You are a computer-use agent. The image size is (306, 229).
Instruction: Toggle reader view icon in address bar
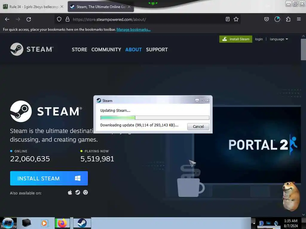pyautogui.click(x=227, y=19)
